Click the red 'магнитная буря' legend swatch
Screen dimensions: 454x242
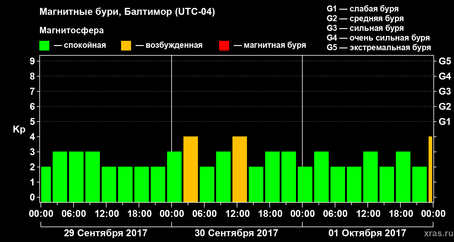click(x=224, y=46)
